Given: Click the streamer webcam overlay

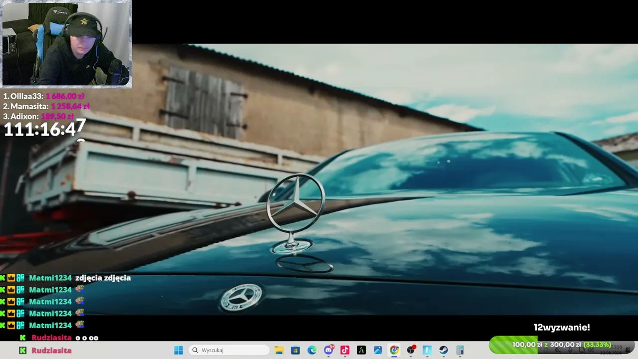Looking at the screenshot, I should pyautogui.click(x=66, y=44).
